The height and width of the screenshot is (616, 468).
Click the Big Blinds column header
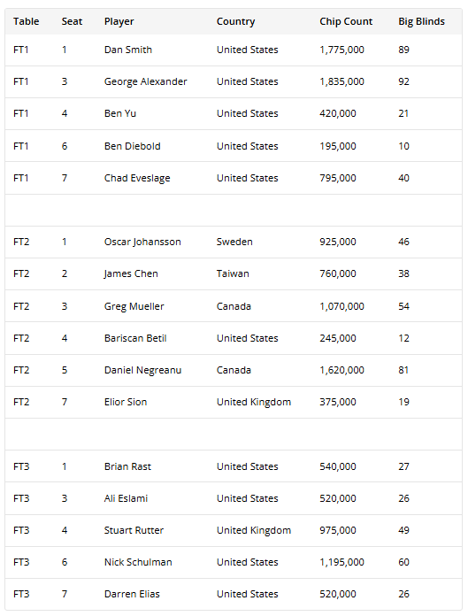[421, 21]
